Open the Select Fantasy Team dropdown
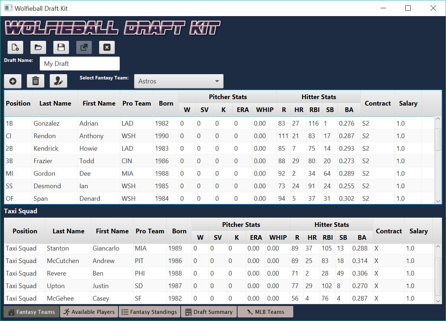 pyautogui.click(x=178, y=81)
